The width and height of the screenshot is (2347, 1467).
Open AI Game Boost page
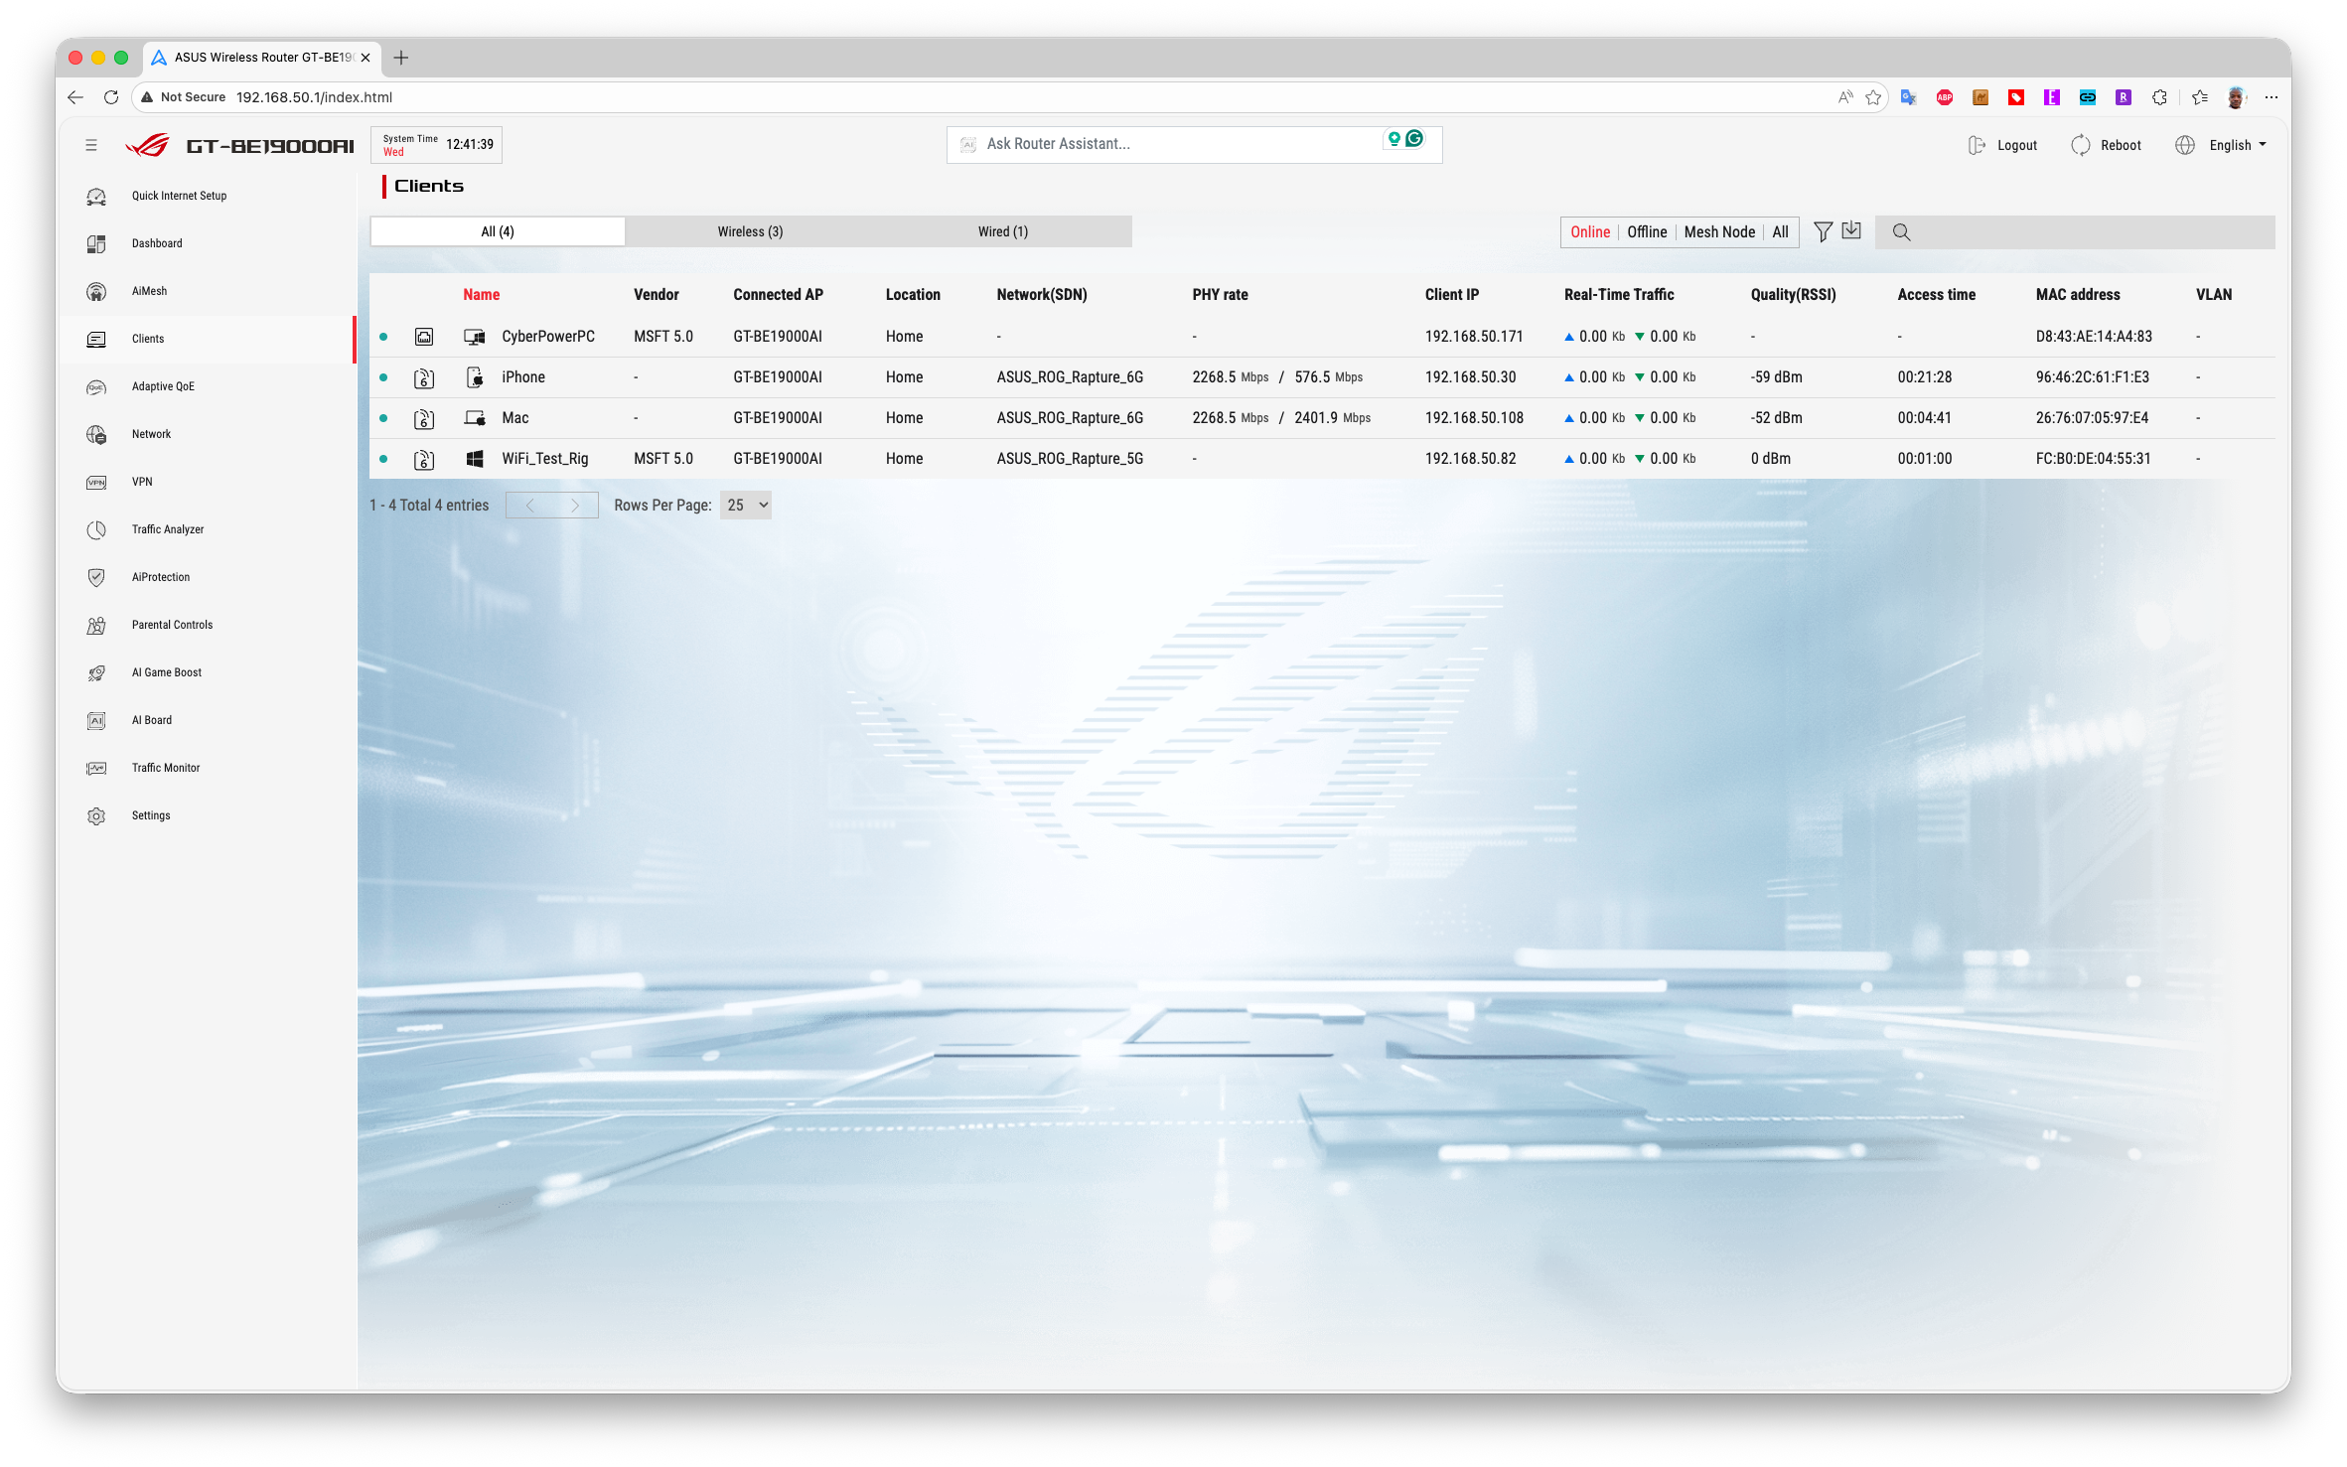[x=166, y=672]
